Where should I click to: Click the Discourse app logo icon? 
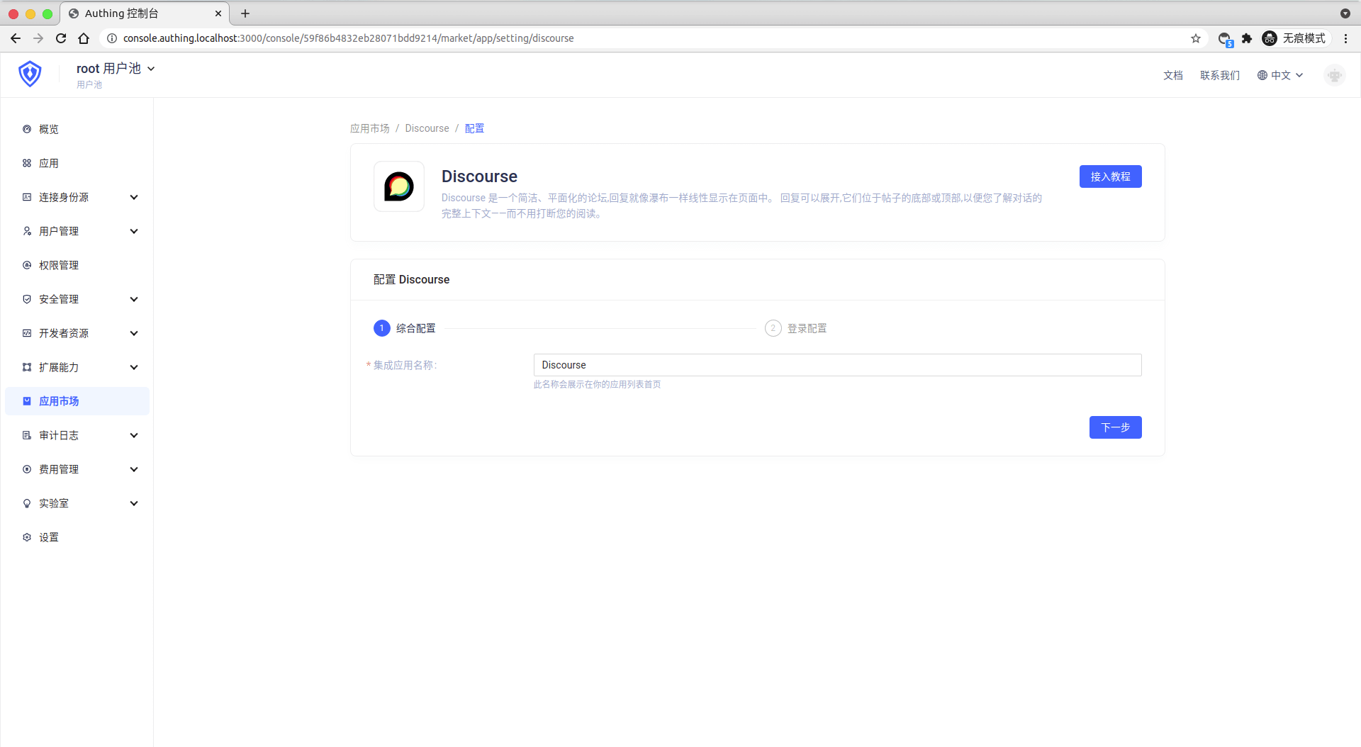[399, 187]
